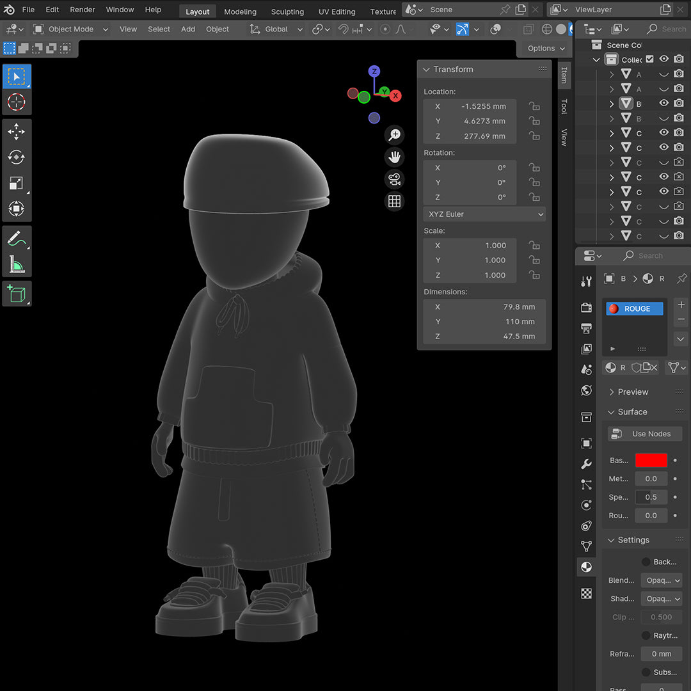This screenshot has width=691, height=691.
Task: Switch to orthographic grid view icon
Action: click(x=395, y=202)
